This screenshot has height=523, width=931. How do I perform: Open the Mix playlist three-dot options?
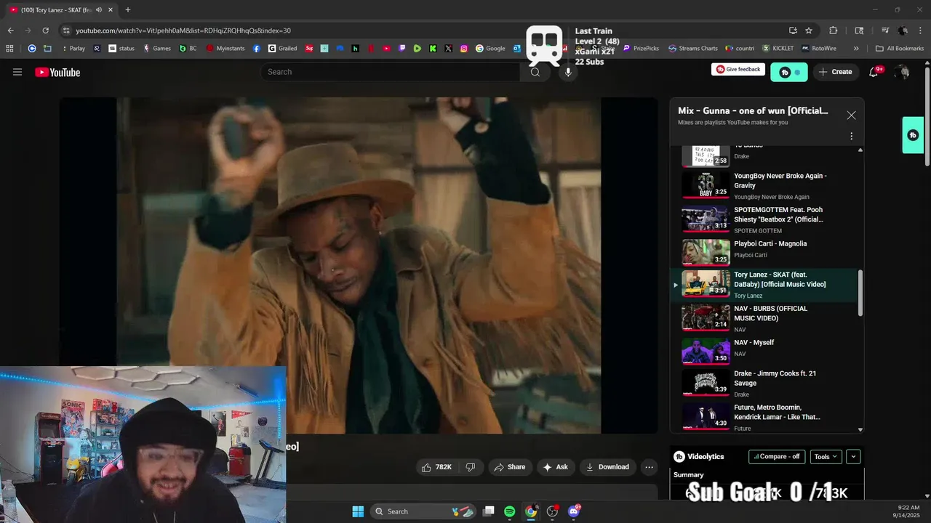[851, 136]
